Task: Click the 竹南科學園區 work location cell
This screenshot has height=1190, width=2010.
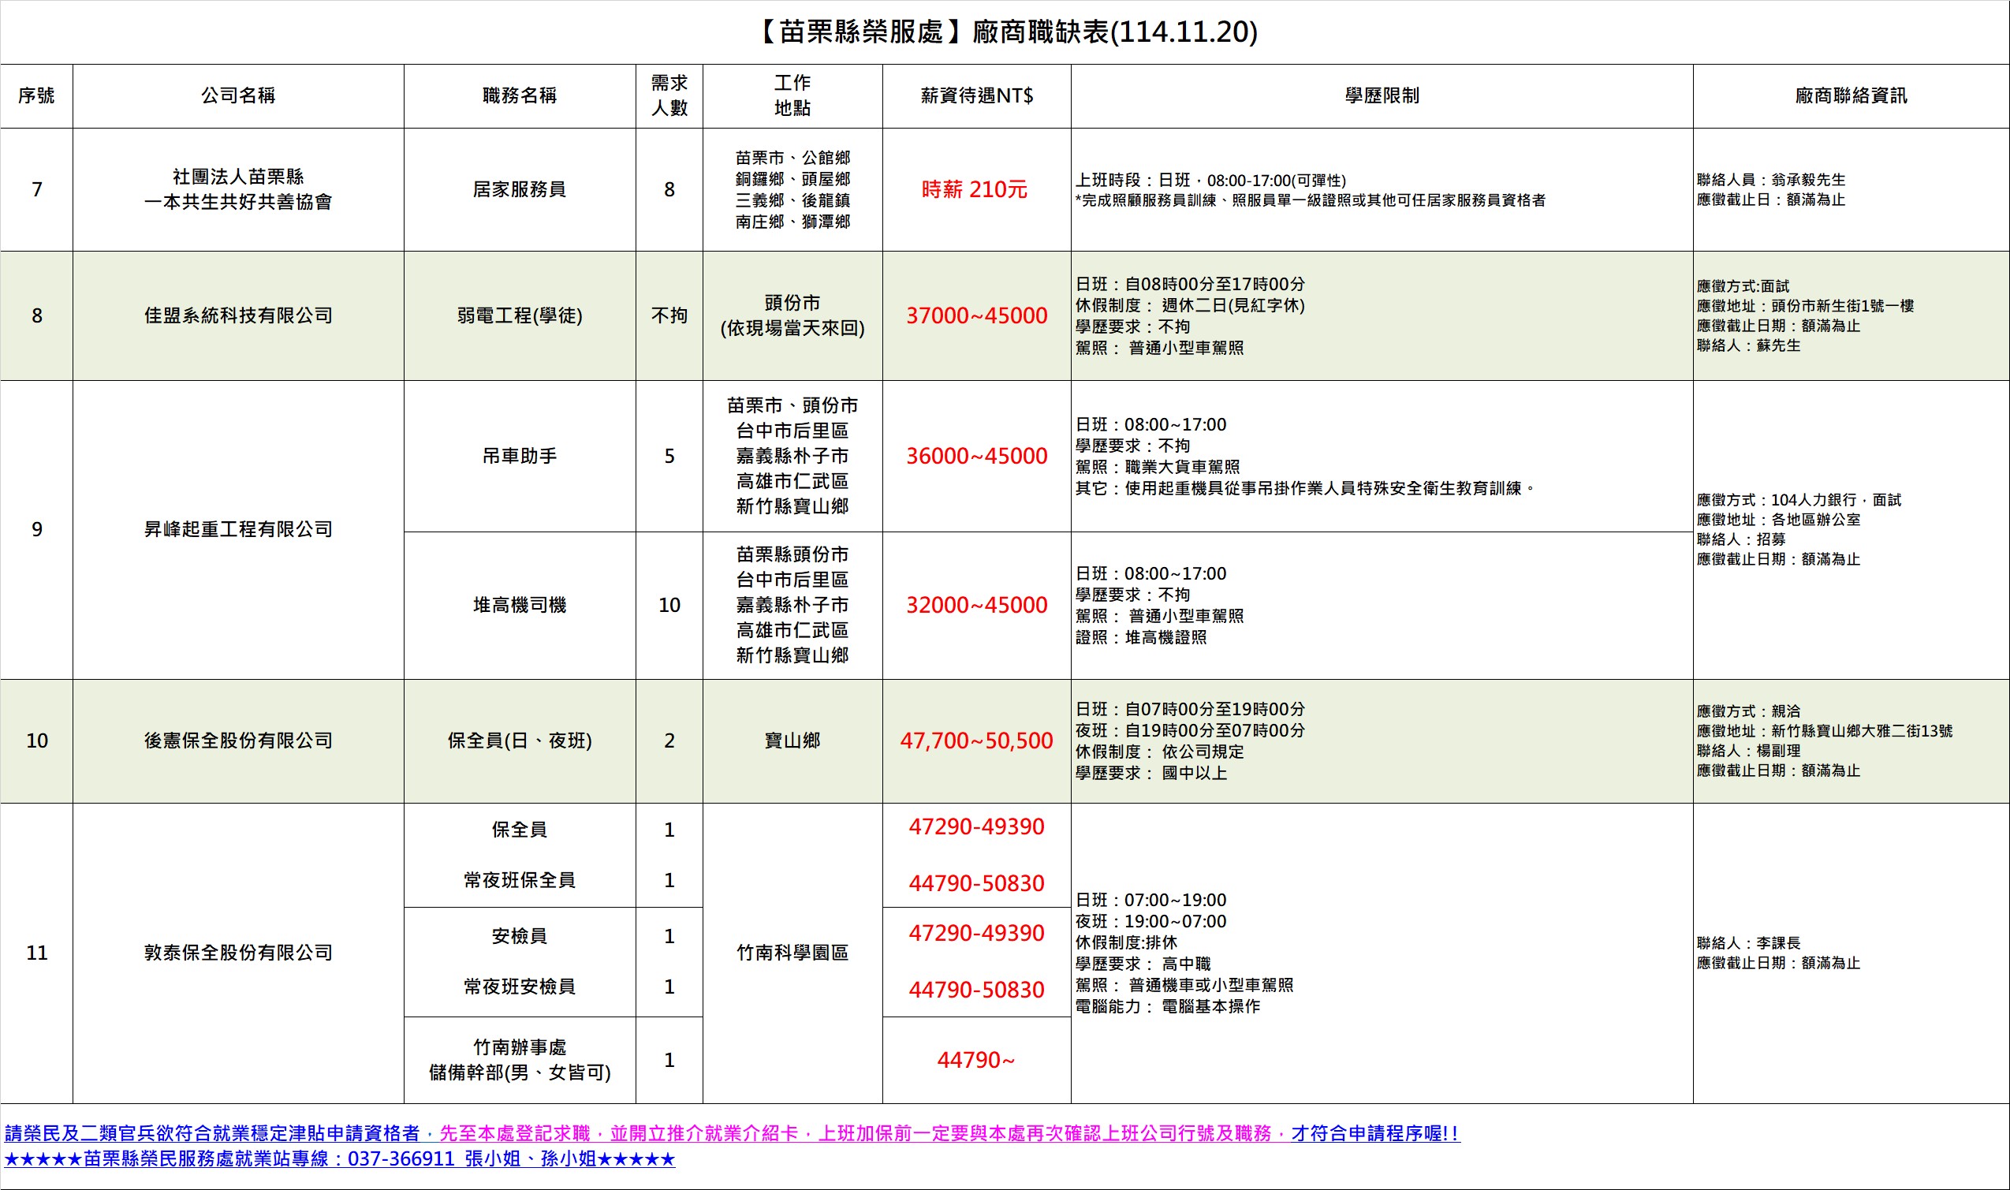Action: [792, 953]
